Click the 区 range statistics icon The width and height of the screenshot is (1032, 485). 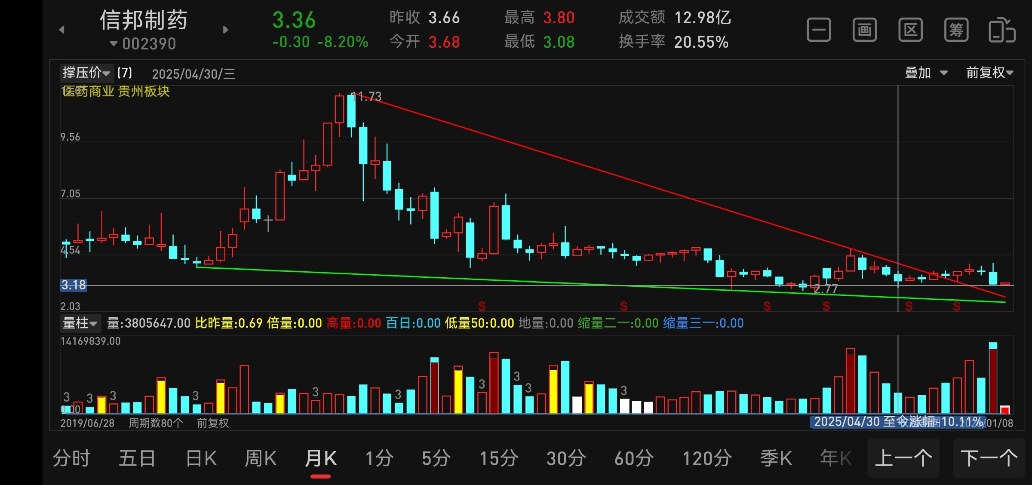point(910,30)
